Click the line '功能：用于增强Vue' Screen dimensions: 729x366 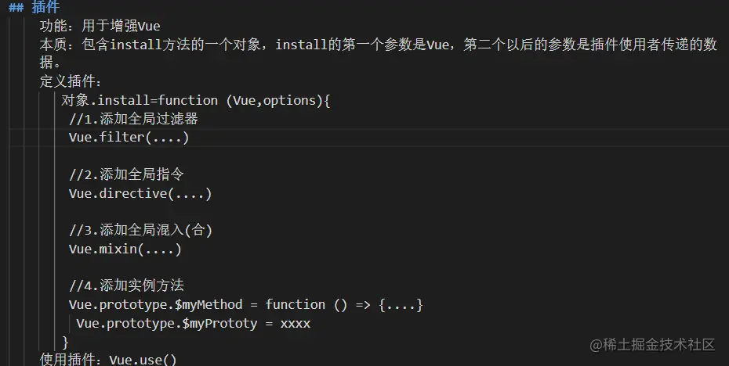click(x=100, y=27)
